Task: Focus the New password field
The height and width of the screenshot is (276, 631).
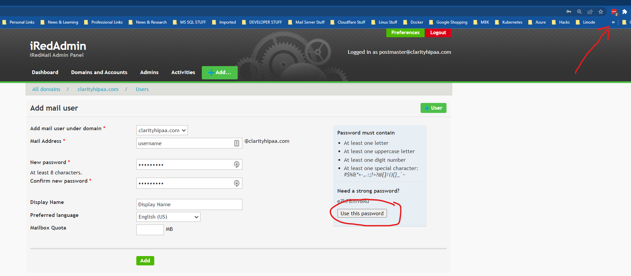Action: click(x=189, y=164)
